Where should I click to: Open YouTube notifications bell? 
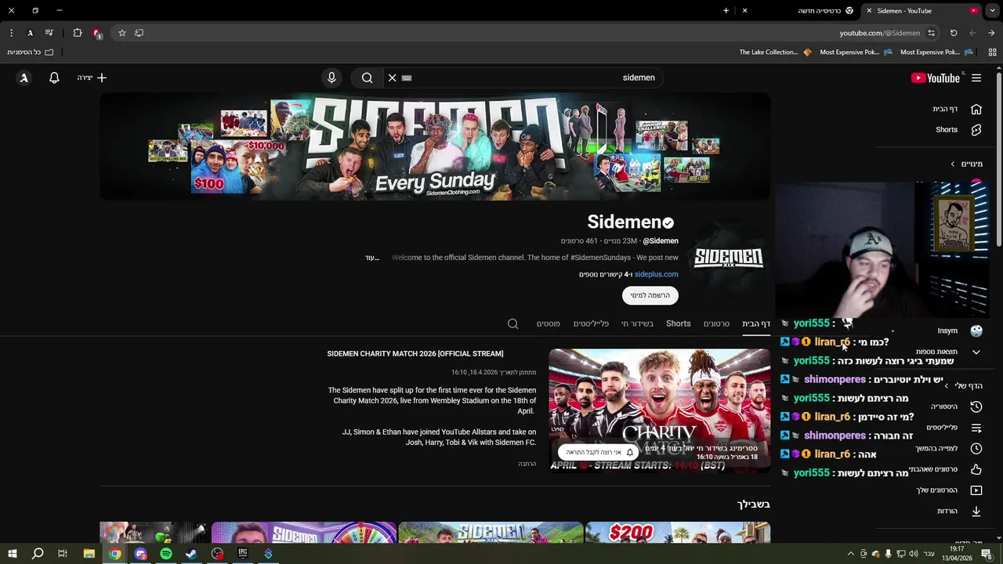click(x=54, y=78)
